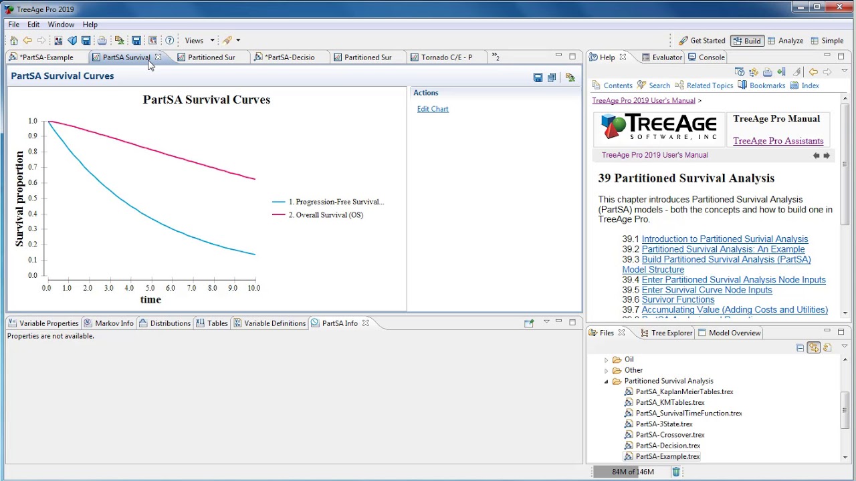Click Bookmarks in Help view
This screenshot has height=481, width=856.
(x=762, y=86)
